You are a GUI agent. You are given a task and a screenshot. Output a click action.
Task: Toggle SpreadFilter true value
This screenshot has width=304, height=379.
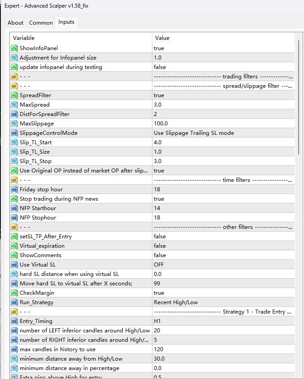[159, 95]
